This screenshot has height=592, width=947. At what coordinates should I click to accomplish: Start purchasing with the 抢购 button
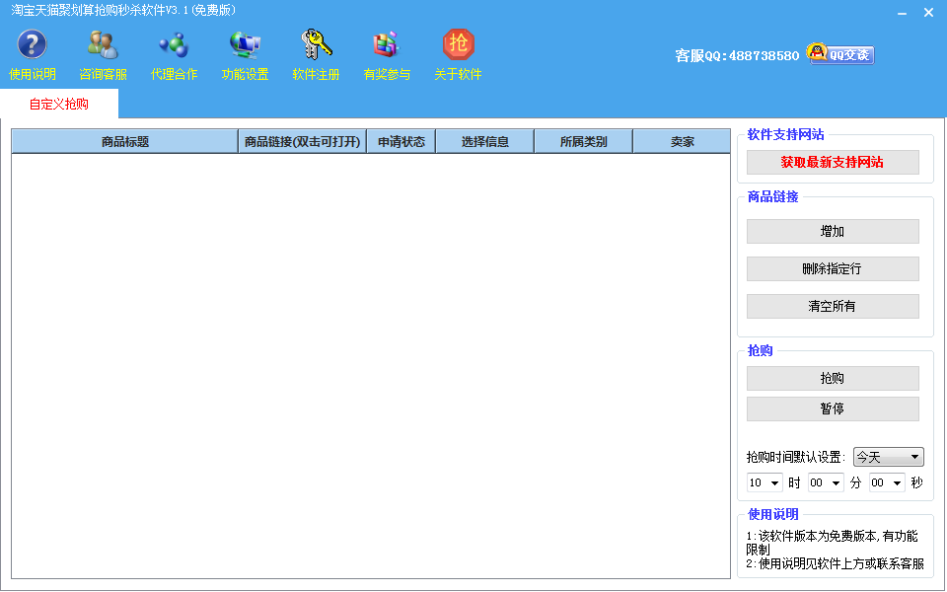coord(833,378)
